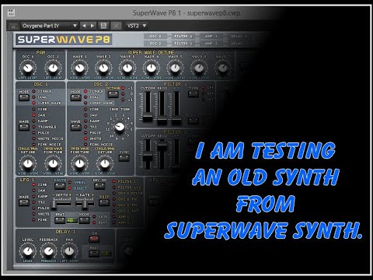Go to next preset with right arrow
This screenshot has height=280, width=373.
click(92, 26)
